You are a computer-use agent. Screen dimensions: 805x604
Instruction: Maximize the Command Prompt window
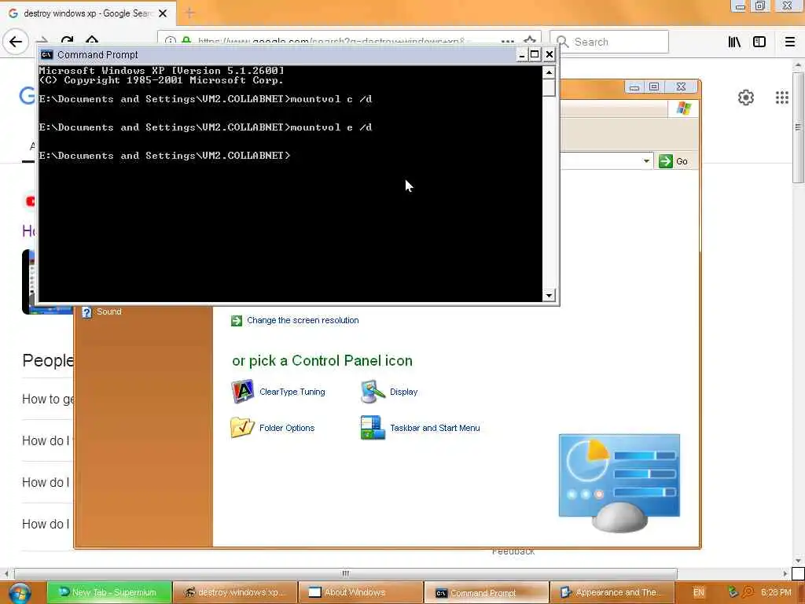(x=535, y=54)
